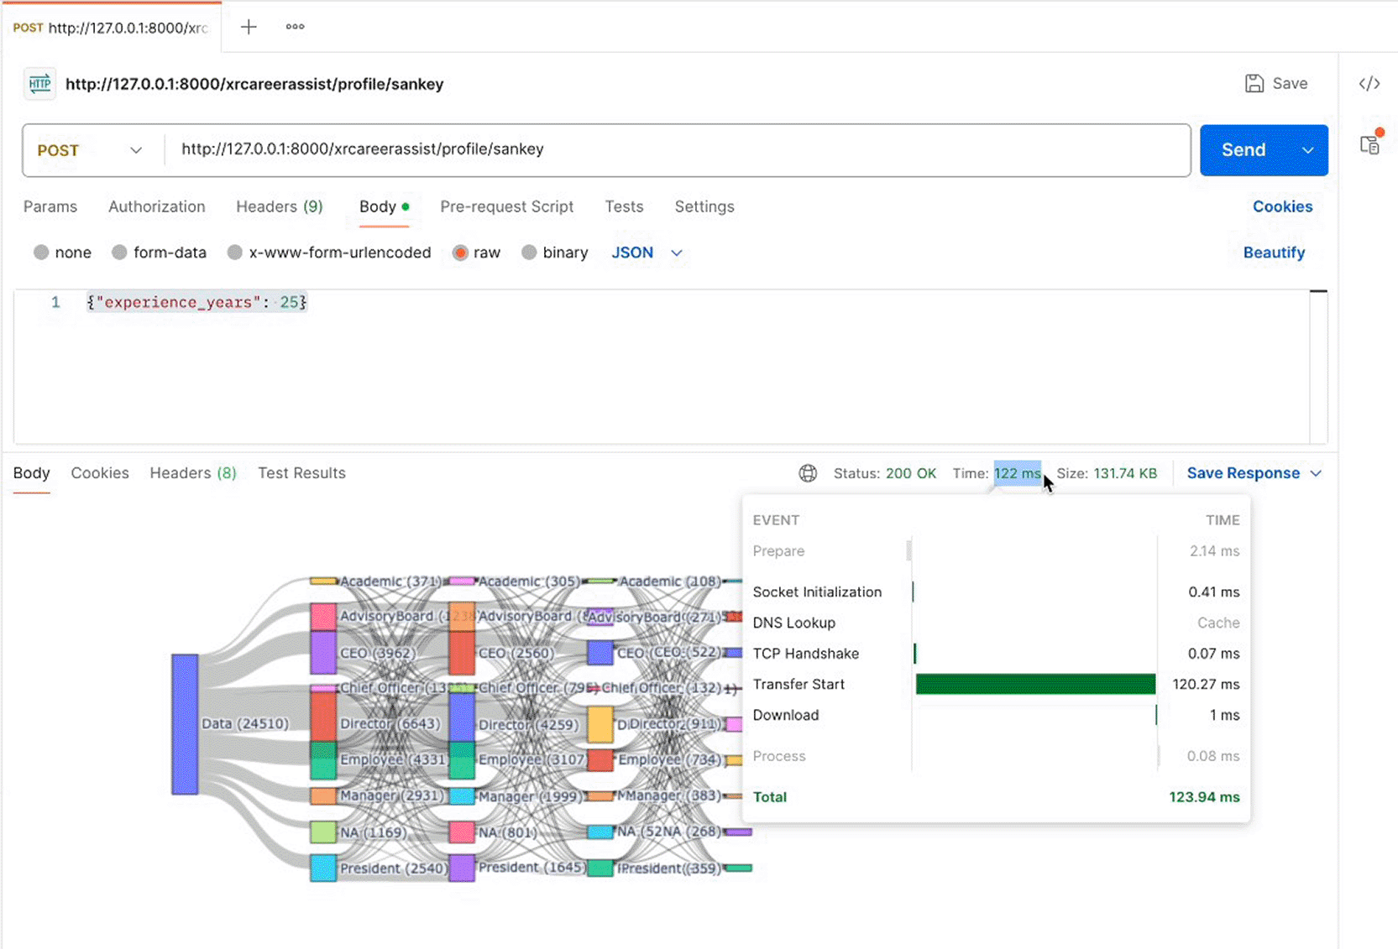1398x949 pixels.
Task: Open the POST method dropdown
Action: (91, 150)
